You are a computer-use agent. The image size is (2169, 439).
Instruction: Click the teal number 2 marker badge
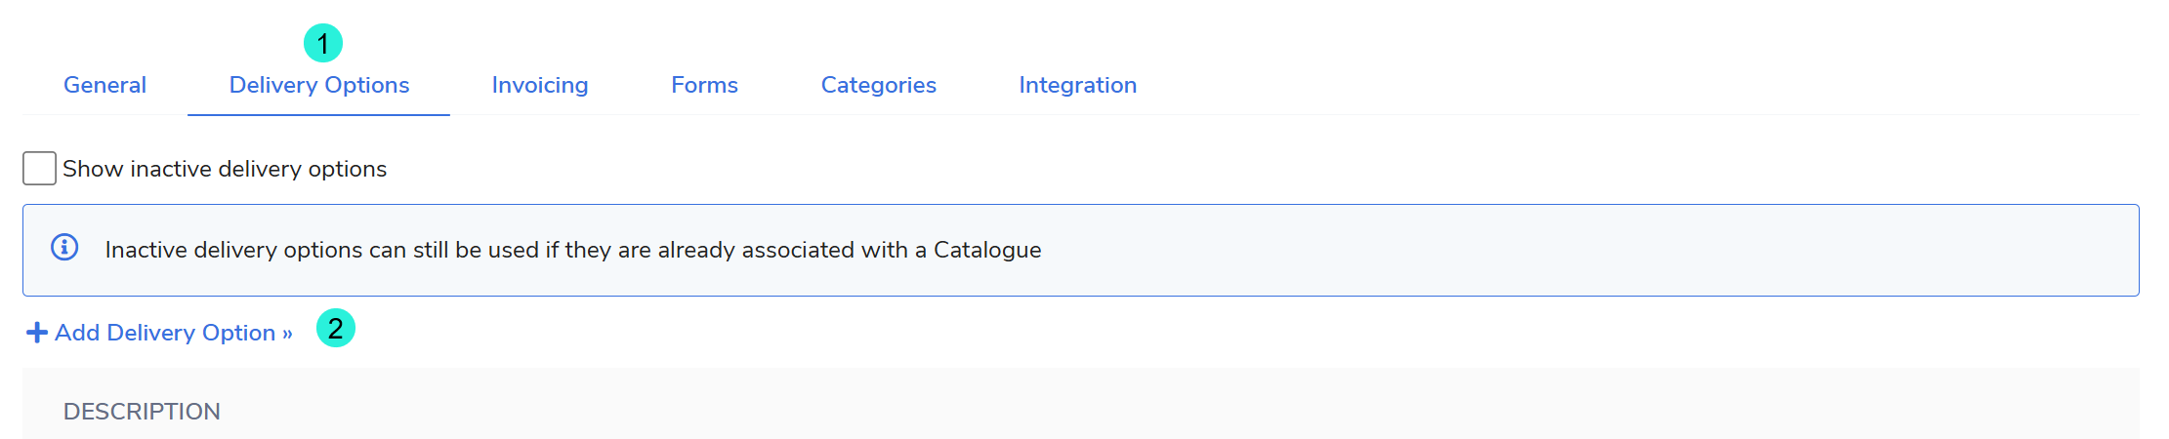(335, 329)
